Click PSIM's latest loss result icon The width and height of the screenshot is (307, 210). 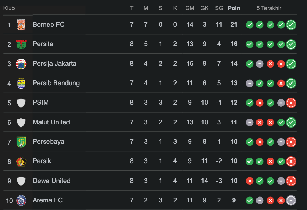coord(291,103)
